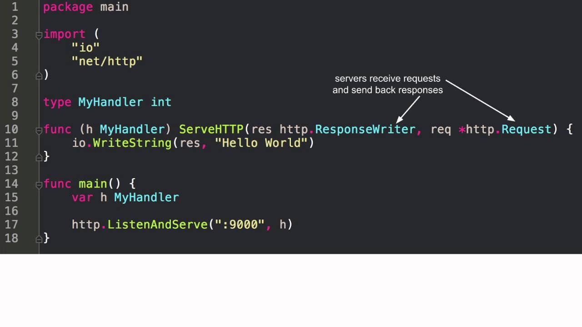Click line number 1 in the gutter
This screenshot has width=582, height=327.
point(15,7)
